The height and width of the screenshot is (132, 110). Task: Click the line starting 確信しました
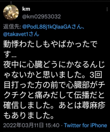click(54, 105)
